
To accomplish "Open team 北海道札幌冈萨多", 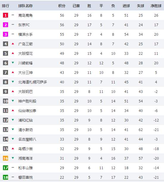I will (x=33, y=82).
